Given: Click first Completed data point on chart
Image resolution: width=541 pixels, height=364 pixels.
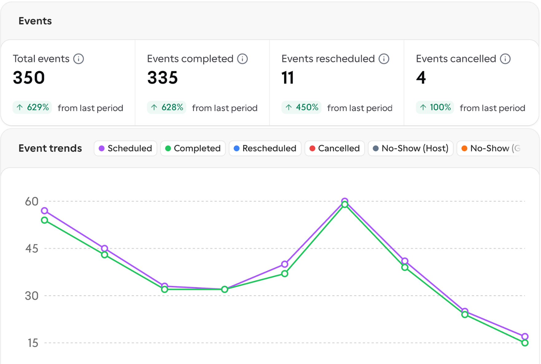Looking at the screenshot, I should (45, 220).
